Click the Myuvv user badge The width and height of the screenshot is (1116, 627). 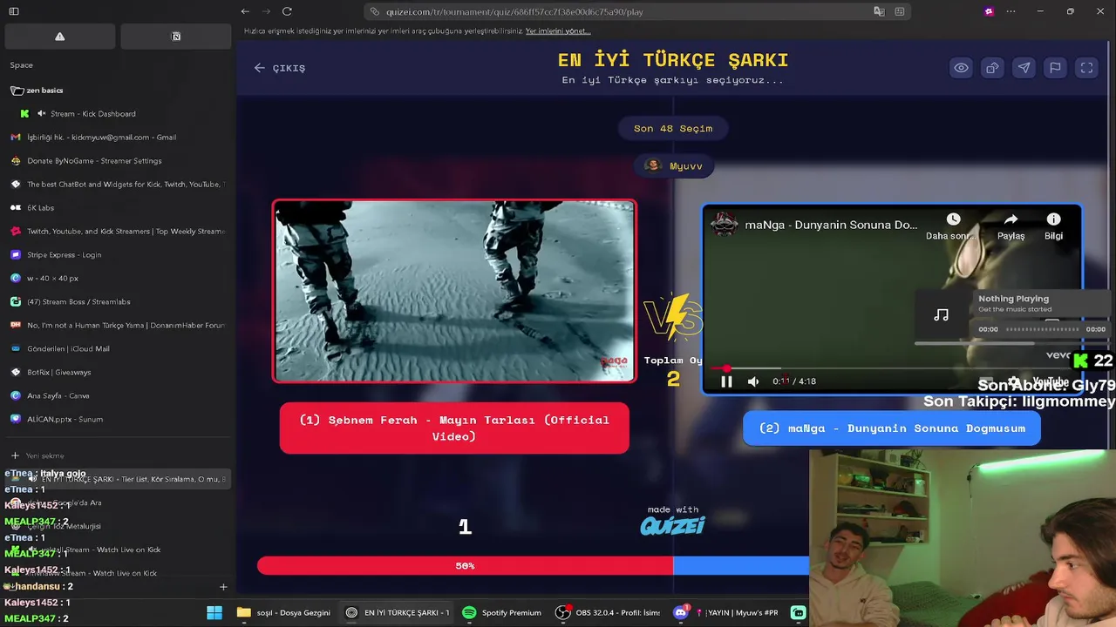[674, 165]
